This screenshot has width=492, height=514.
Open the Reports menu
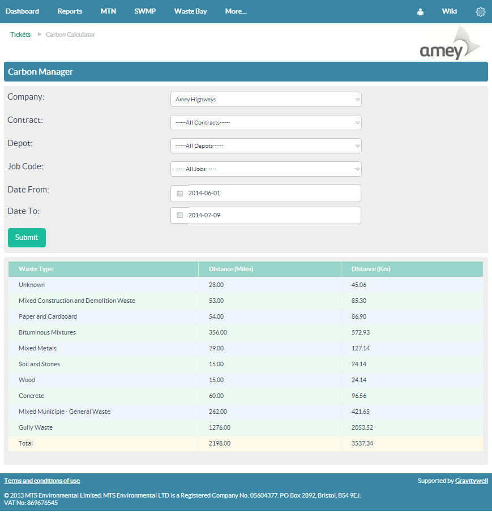point(70,11)
